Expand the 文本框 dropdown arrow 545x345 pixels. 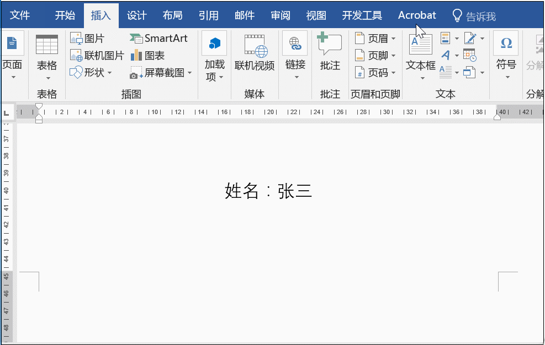(422, 78)
